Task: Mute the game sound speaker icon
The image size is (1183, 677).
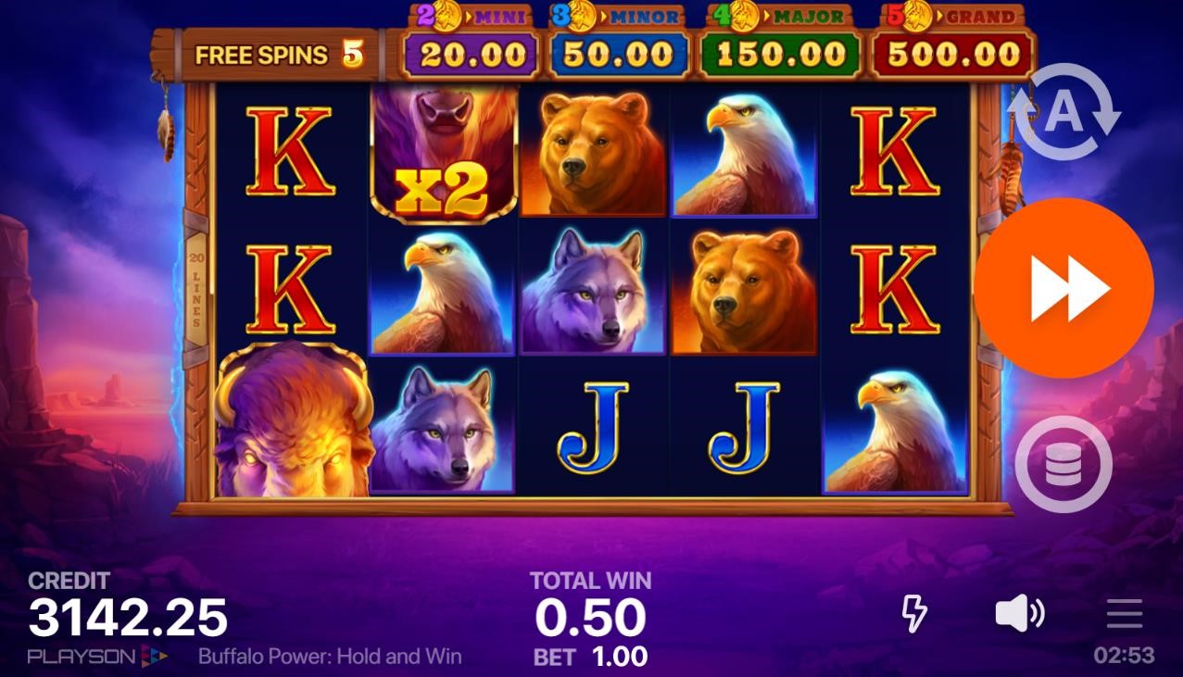Action: pos(1019,614)
